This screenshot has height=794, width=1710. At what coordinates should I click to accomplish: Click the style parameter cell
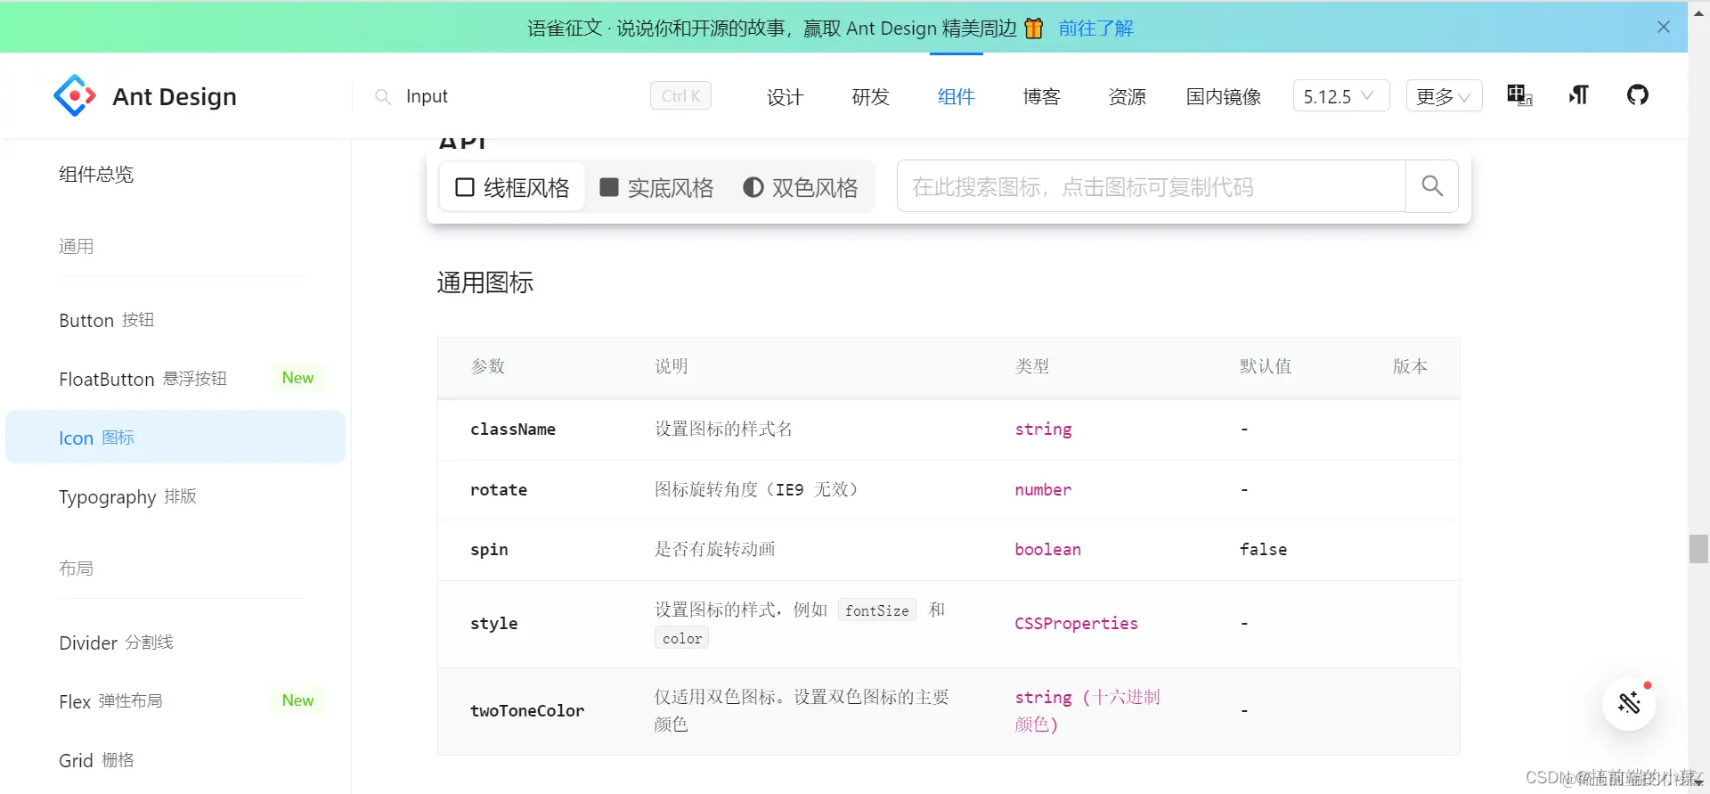(x=493, y=624)
